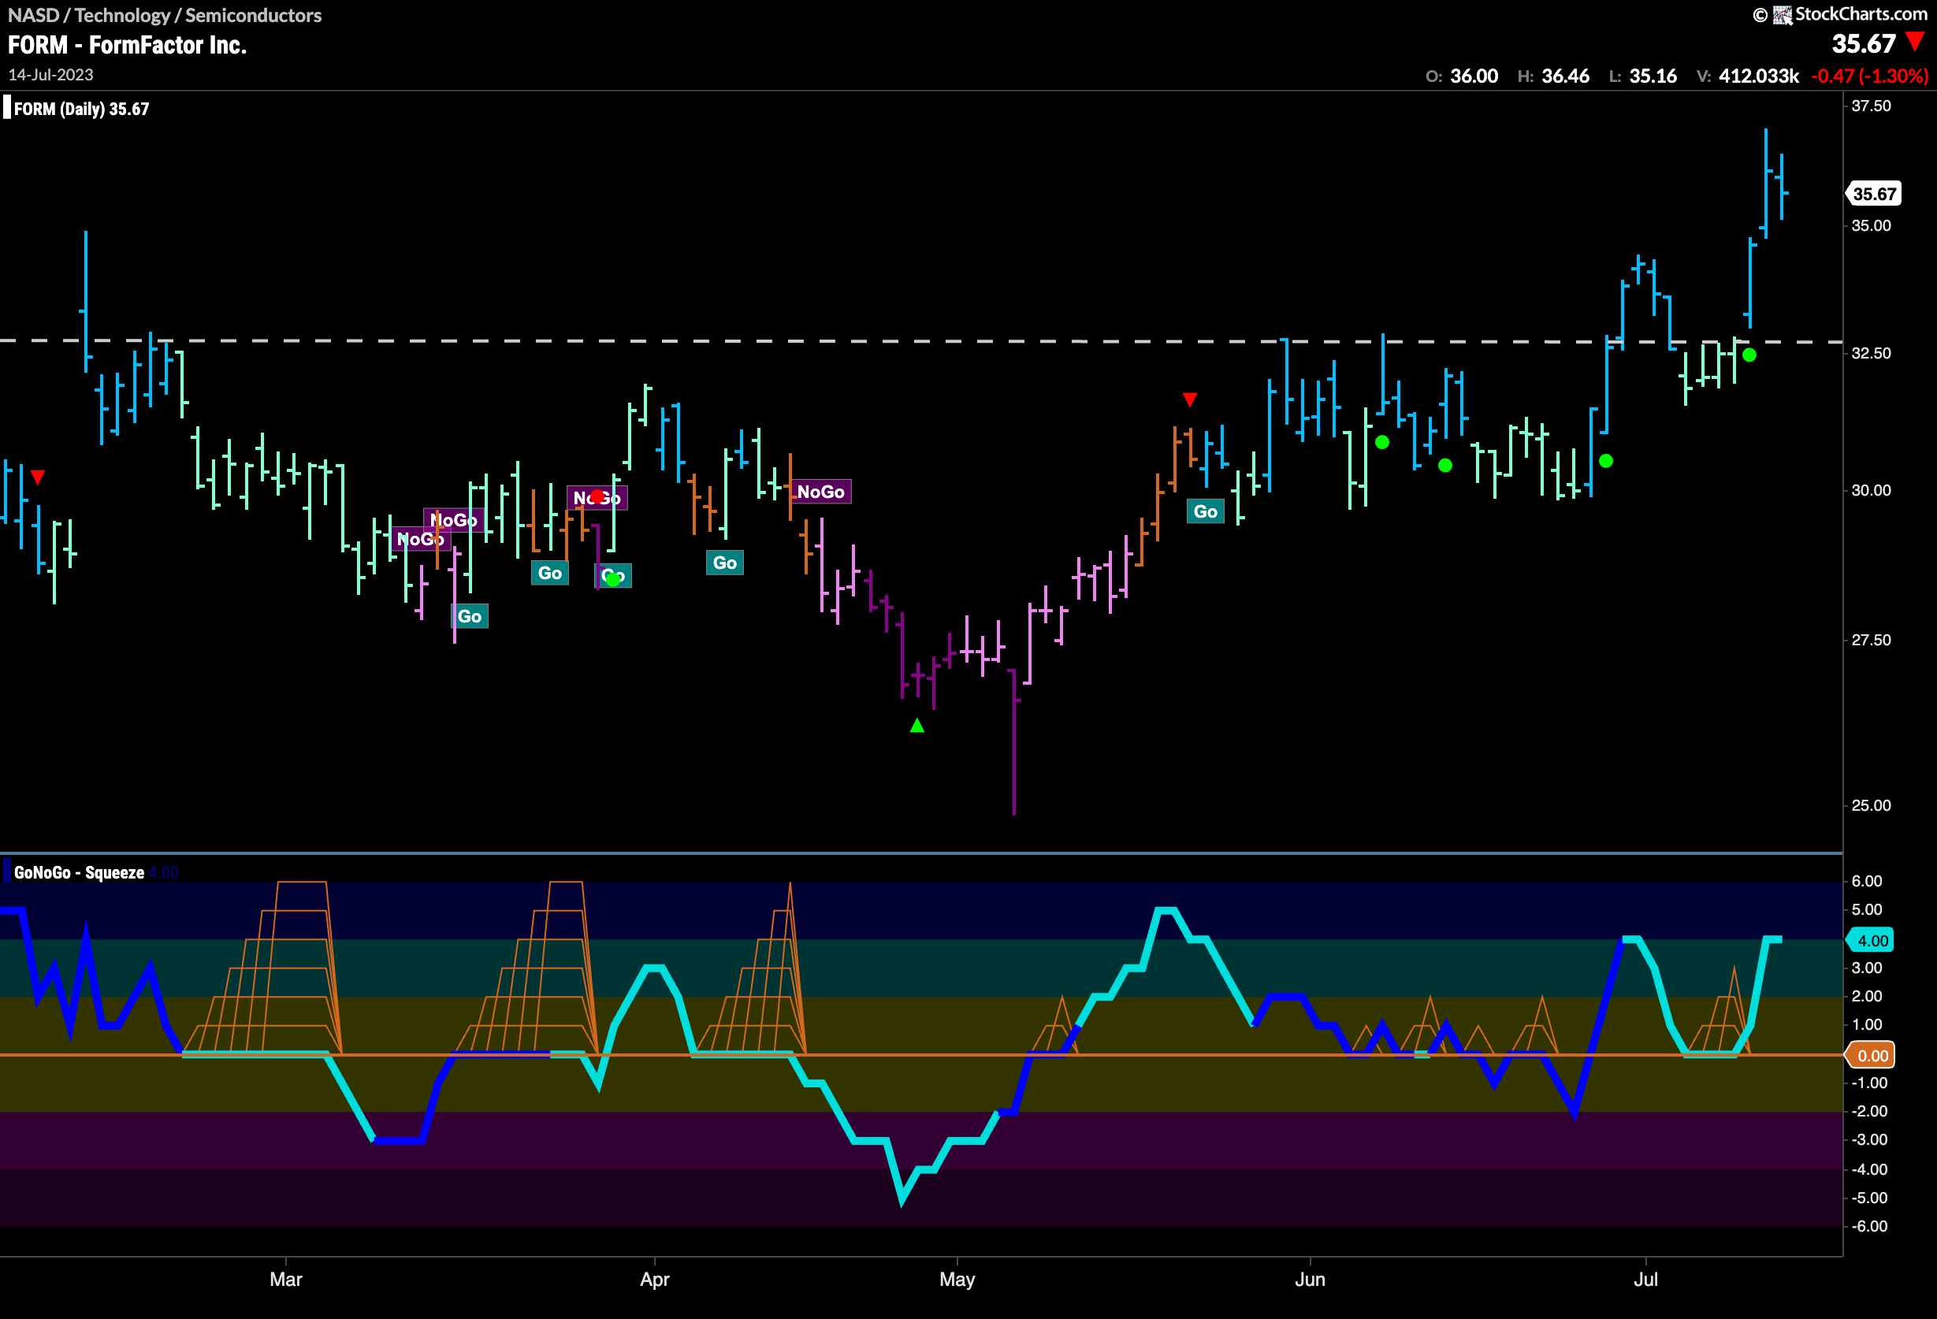The image size is (1937, 1319).
Task: Click the volume value 412.033k
Action: tap(1759, 76)
